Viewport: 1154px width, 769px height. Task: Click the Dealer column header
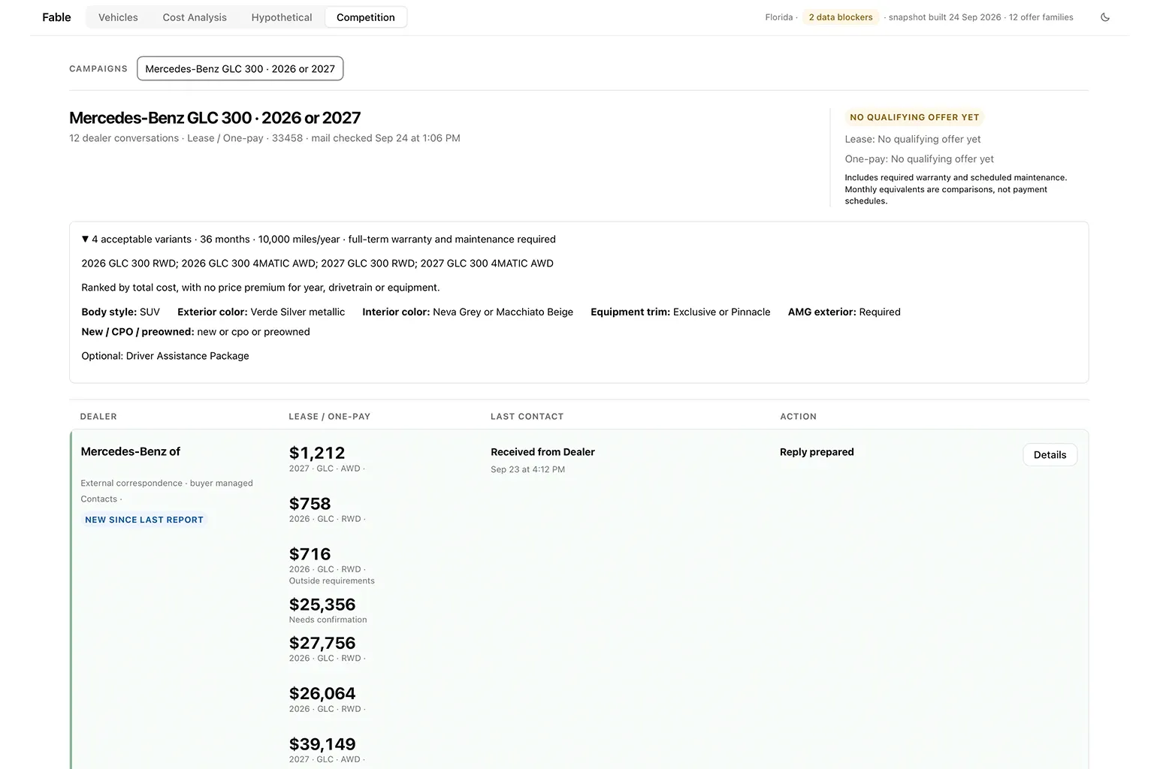[x=98, y=417]
